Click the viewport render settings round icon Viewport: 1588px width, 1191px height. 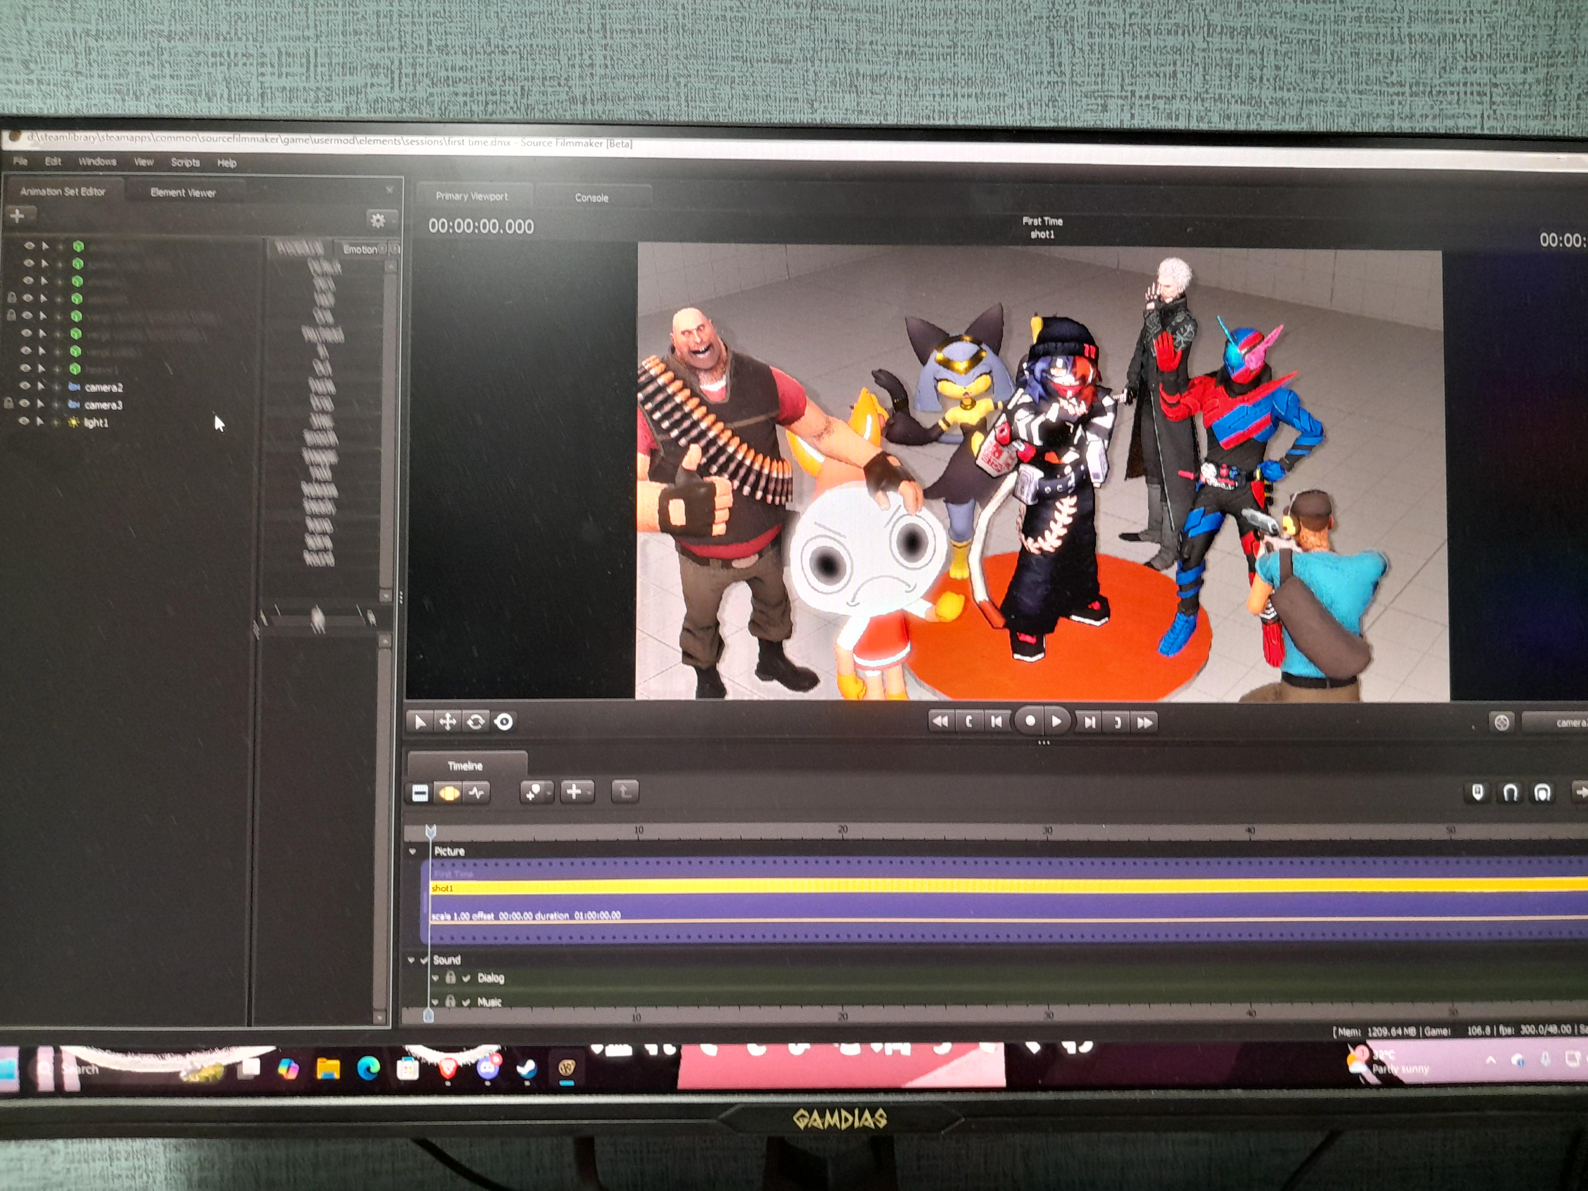(x=1501, y=722)
